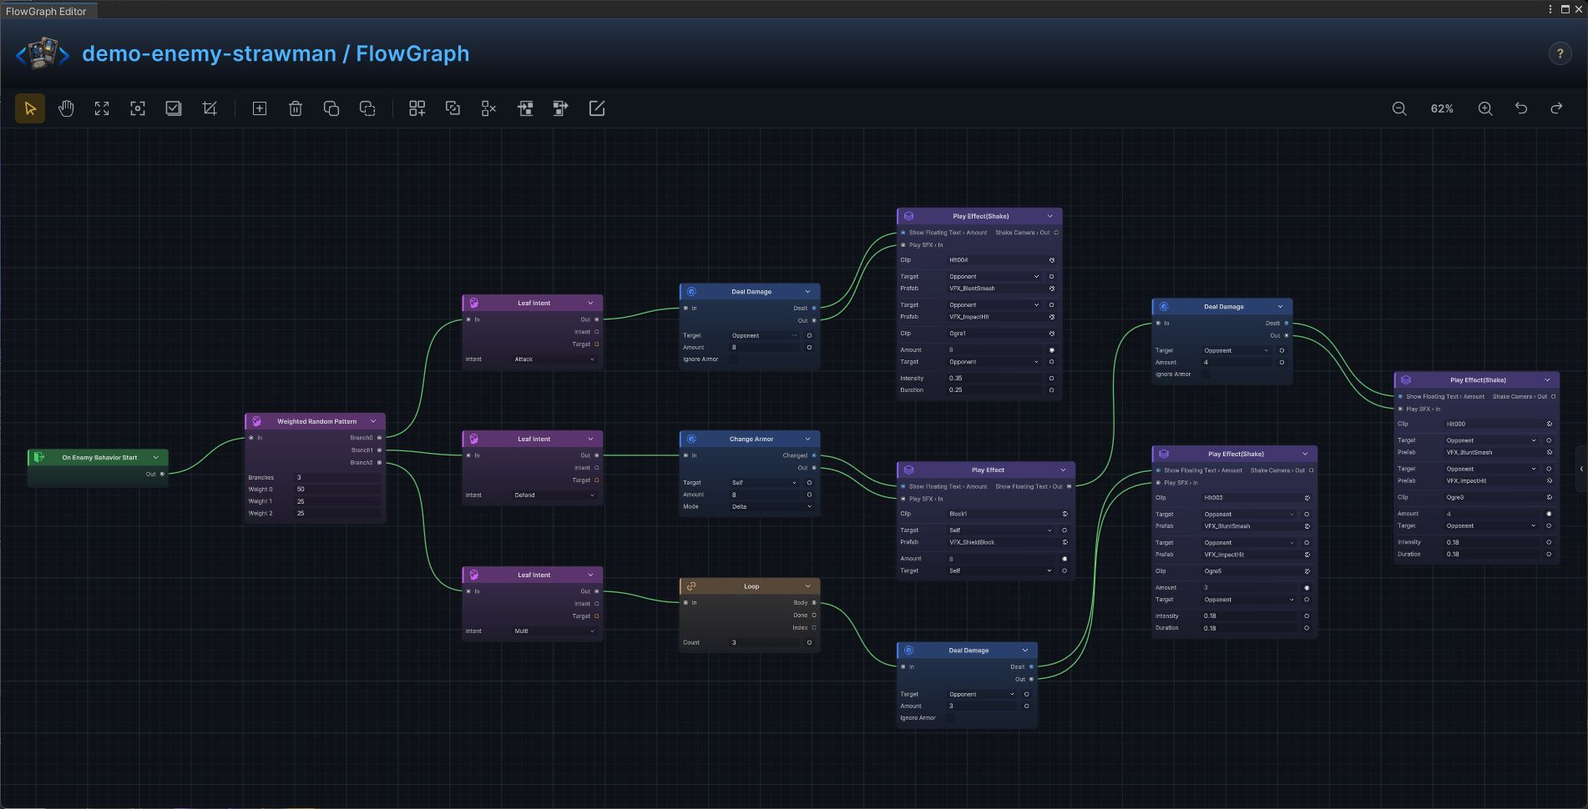Viewport: 1588px width, 809px height.
Task: Click Branch2 output port on Weighted Random Pattern
Action: pos(380,463)
